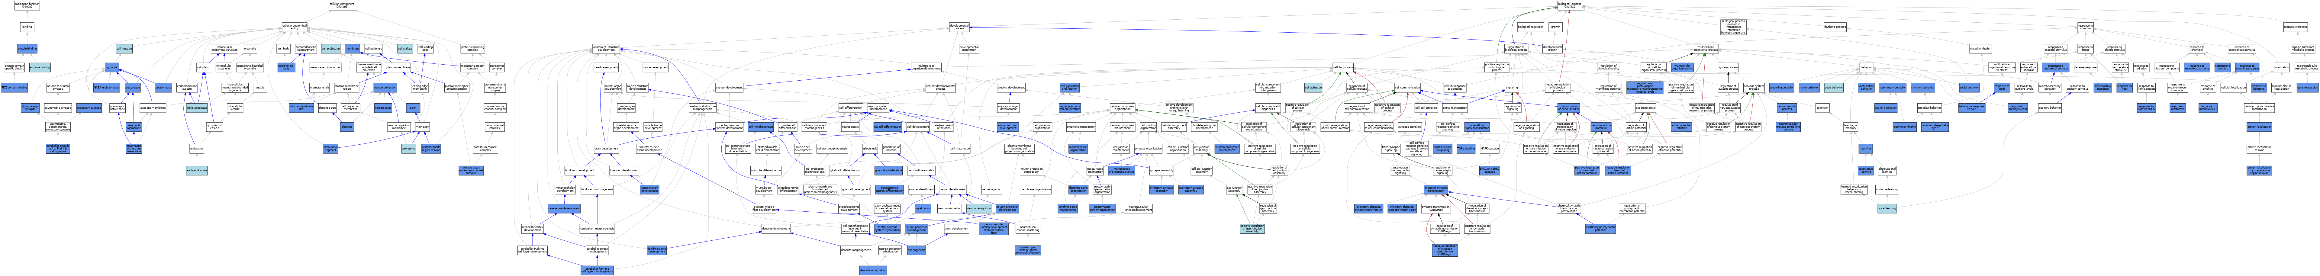Click the 'embryo development' node
This screenshot has height=276, width=2320.
1011,87
